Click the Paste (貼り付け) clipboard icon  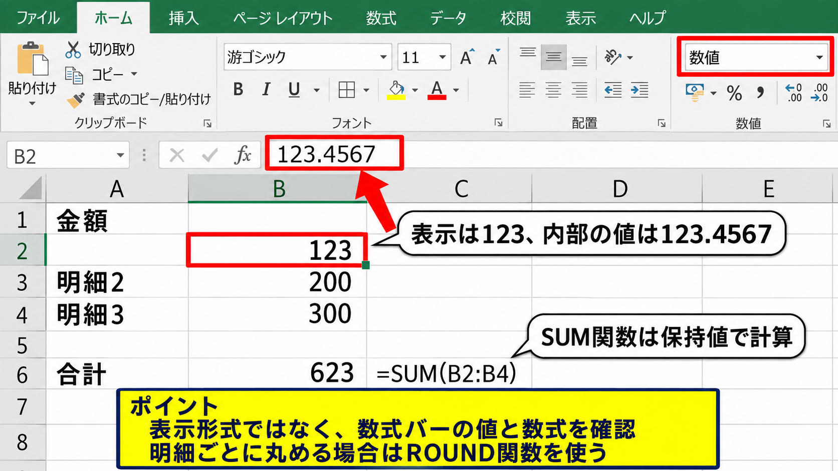click(x=32, y=59)
